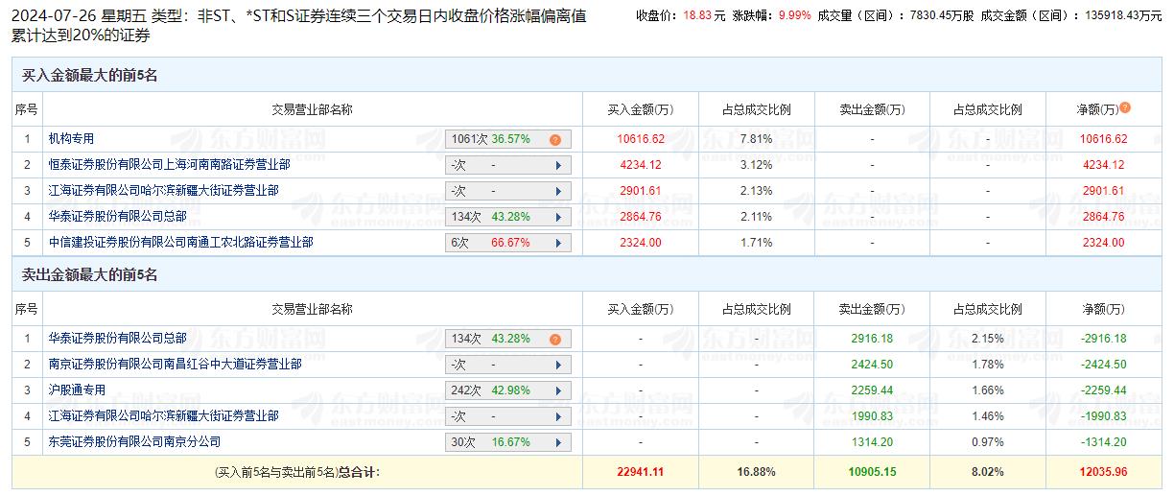The width and height of the screenshot is (1174, 496).
Task: Click the blue arrow in 中信建投证券 南通工农北路 row
Action: pos(558,244)
